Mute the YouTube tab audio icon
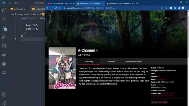 click(x=71, y=3)
